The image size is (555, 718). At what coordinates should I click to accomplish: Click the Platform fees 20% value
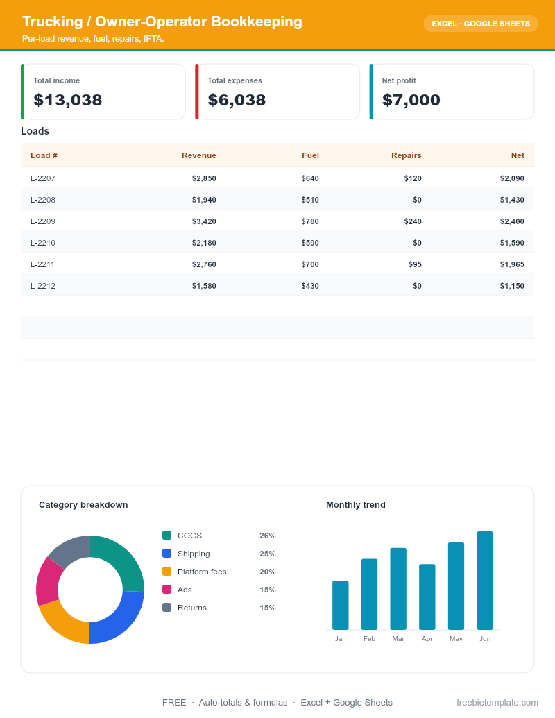[x=267, y=572]
